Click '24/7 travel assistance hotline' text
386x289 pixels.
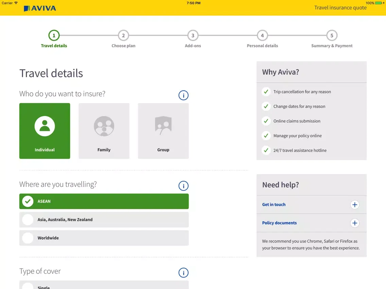tap(300, 150)
